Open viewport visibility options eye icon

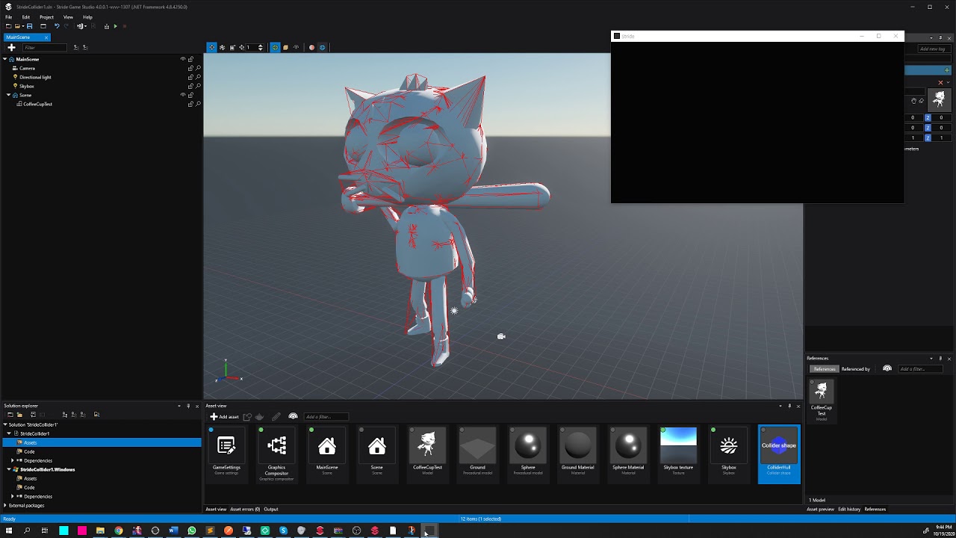coord(296,47)
